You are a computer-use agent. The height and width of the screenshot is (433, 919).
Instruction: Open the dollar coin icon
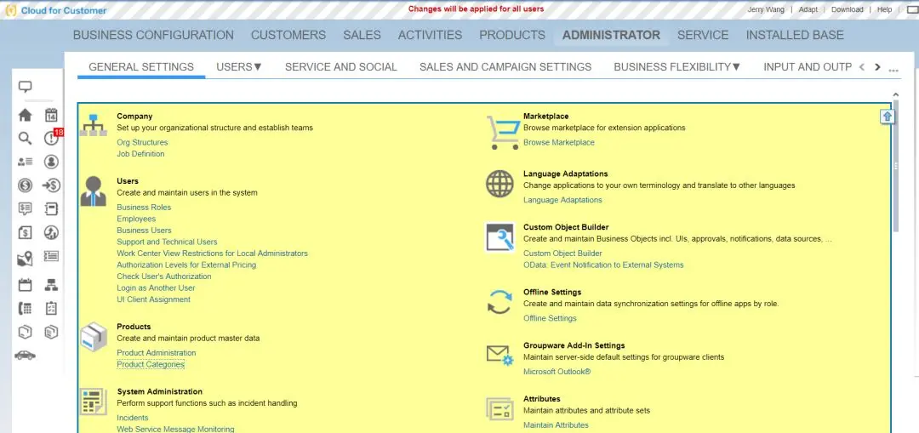[26, 185]
